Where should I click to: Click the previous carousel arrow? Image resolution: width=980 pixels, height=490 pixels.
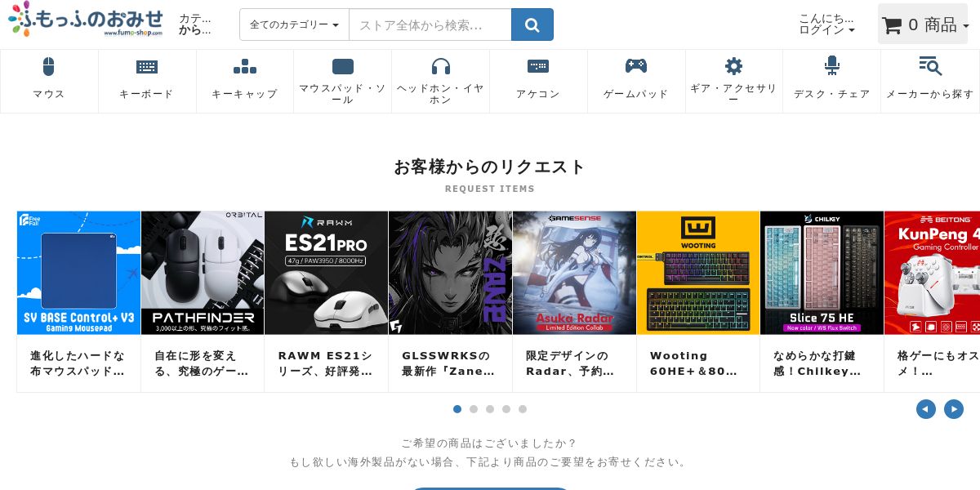tap(926, 409)
